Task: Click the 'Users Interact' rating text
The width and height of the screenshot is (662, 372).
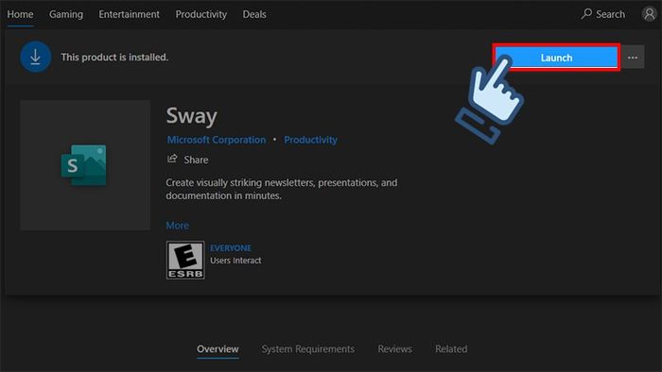Action: click(235, 261)
